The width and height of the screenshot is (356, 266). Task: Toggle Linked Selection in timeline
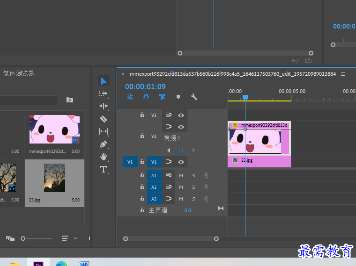[x=162, y=97]
